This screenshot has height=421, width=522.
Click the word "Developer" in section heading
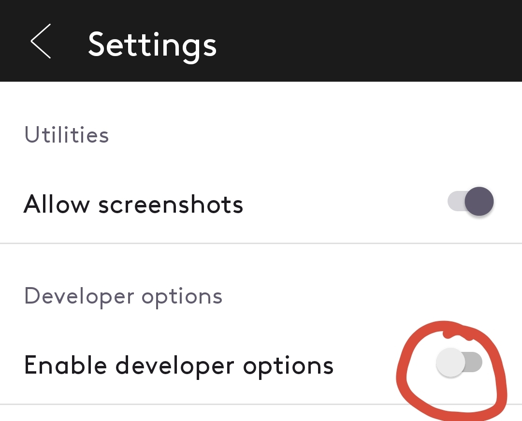click(79, 296)
